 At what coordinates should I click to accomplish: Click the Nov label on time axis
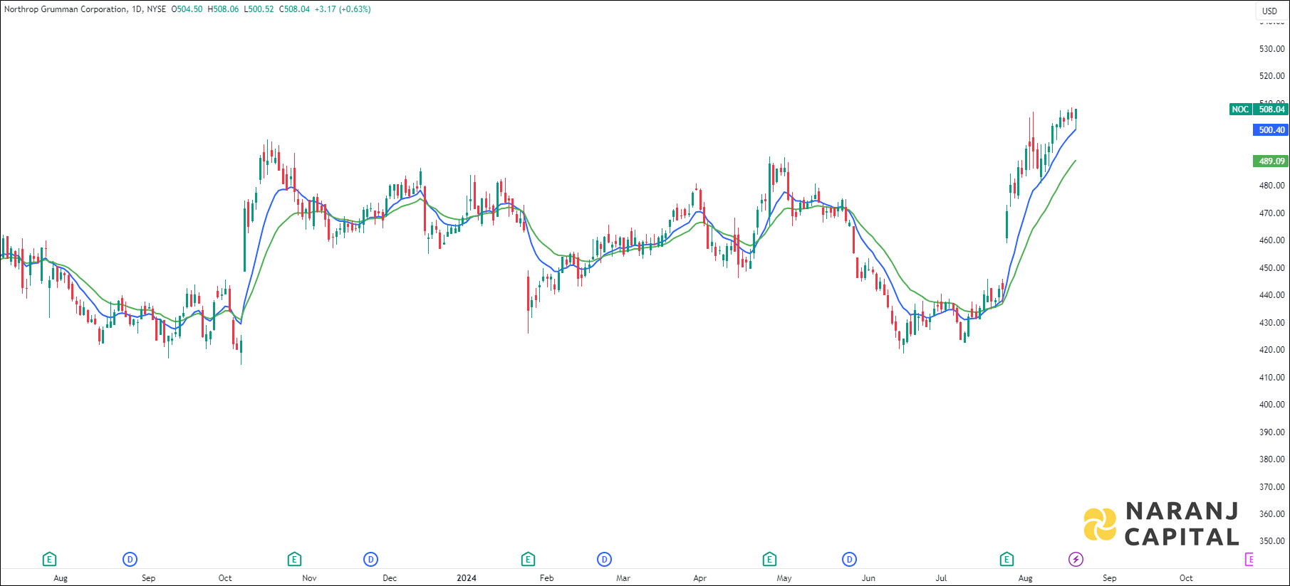(309, 578)
